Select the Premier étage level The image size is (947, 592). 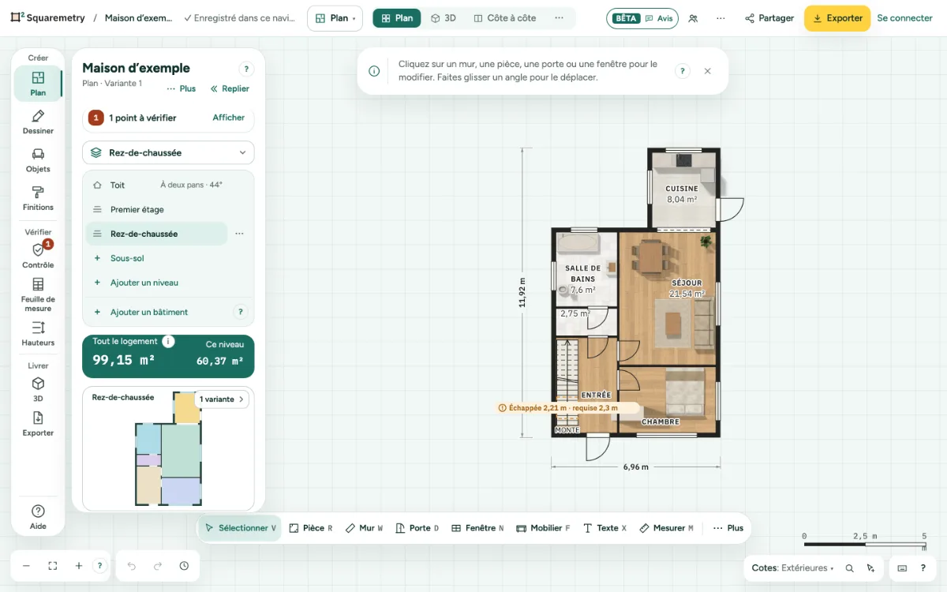[168, 209]
